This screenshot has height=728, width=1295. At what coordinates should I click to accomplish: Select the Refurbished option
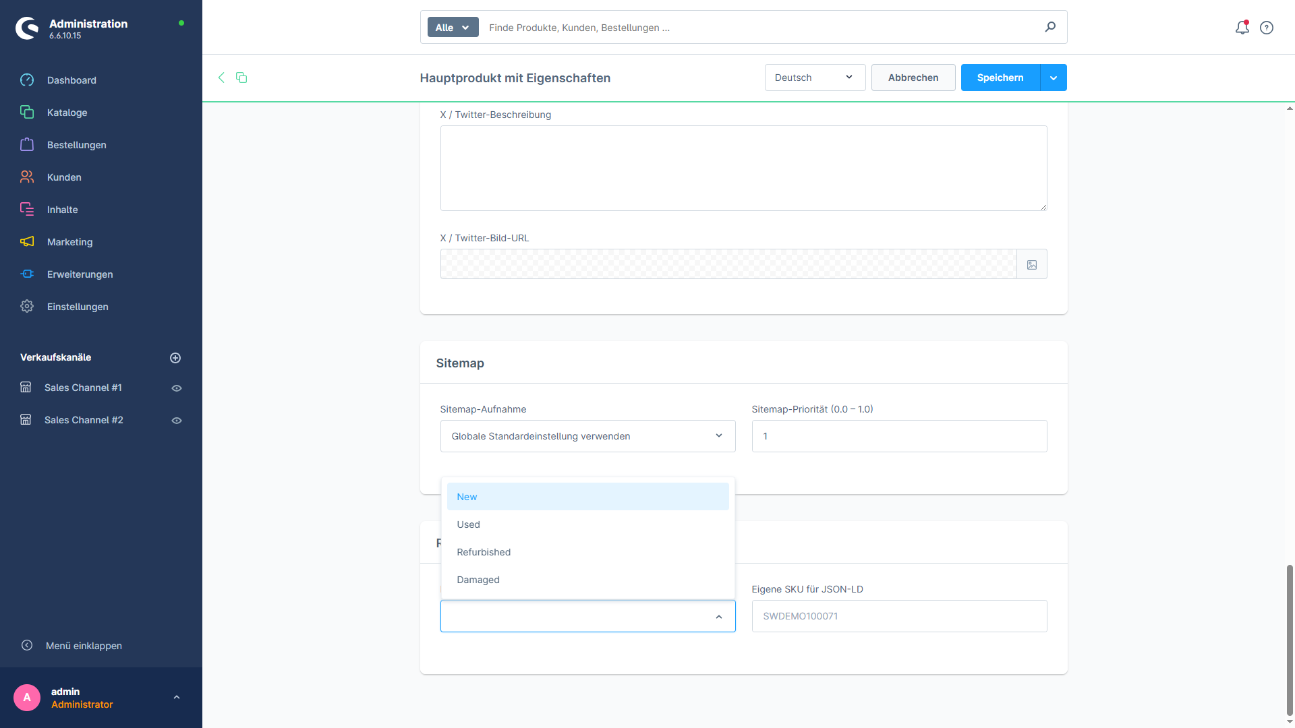coord(484,552)
